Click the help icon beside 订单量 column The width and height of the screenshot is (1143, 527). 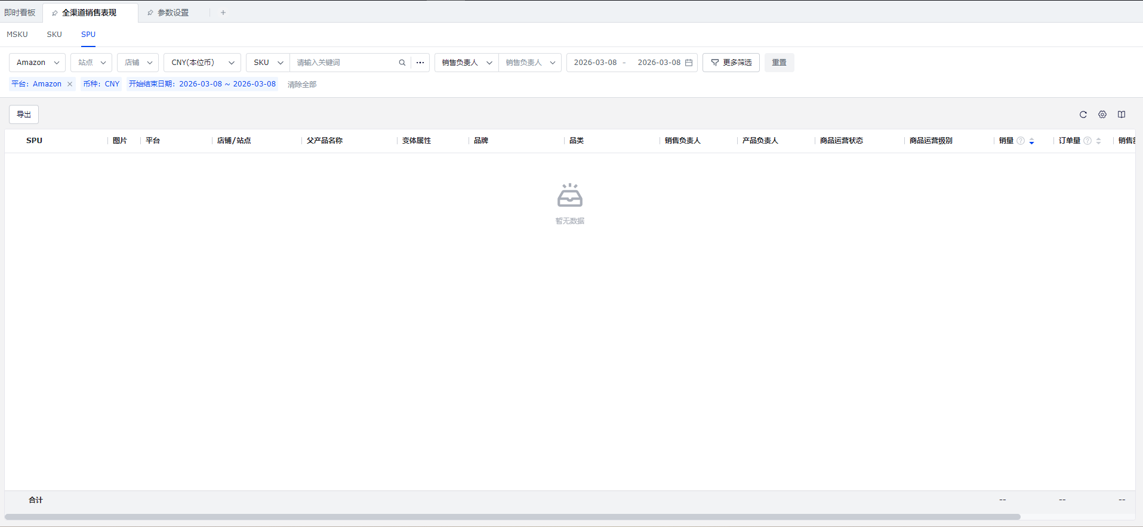coord(1087,141)
